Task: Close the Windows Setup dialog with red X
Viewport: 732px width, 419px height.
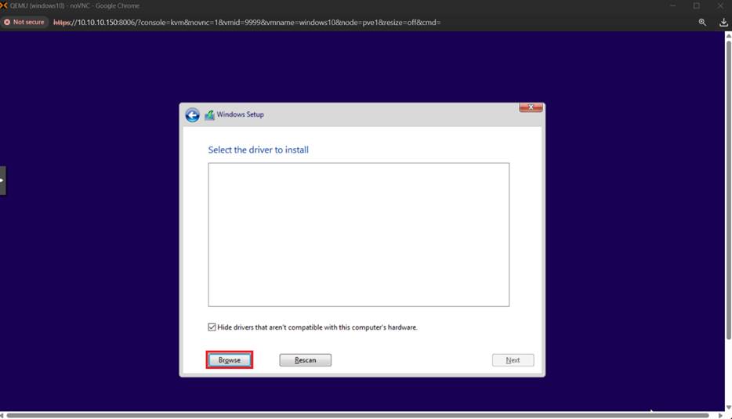Action: pyautogui.click(x=531, y=108)
